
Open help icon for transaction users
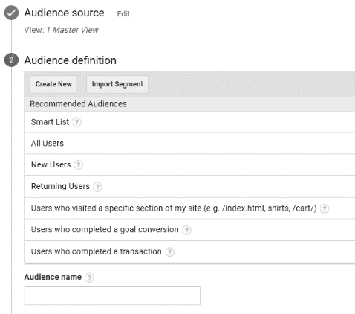tap(169, 252)
